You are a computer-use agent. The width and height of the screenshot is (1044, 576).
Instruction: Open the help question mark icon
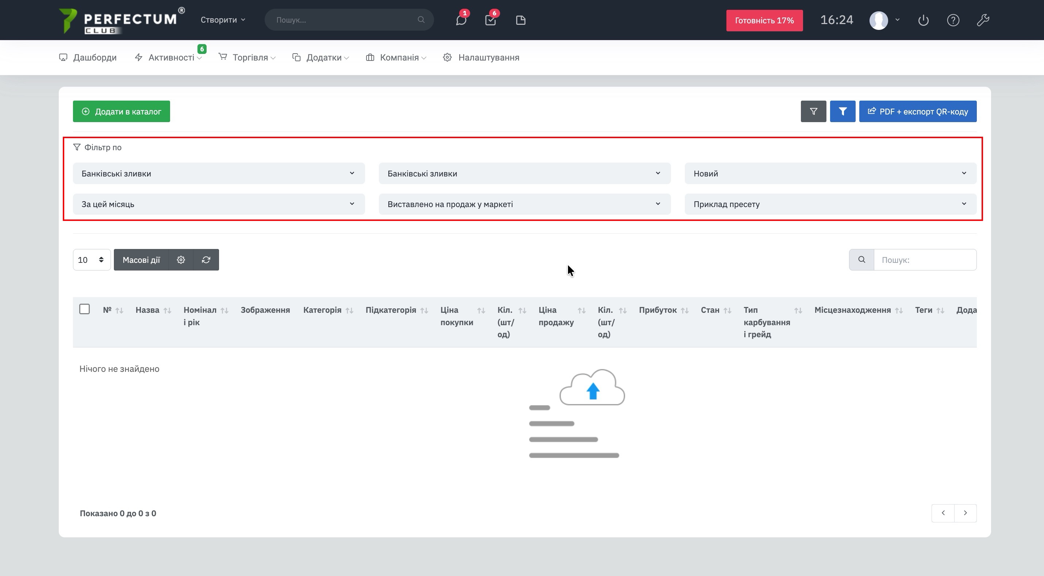(x=953, y=20)
